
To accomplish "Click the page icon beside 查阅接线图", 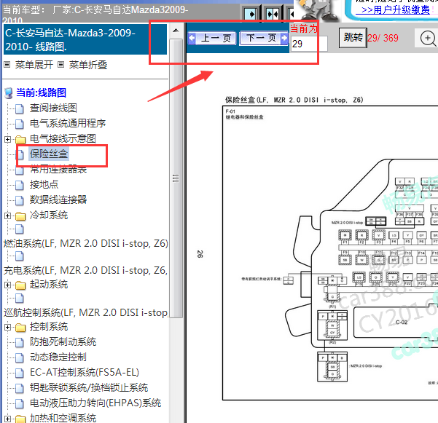I will (x=20, y=108).
